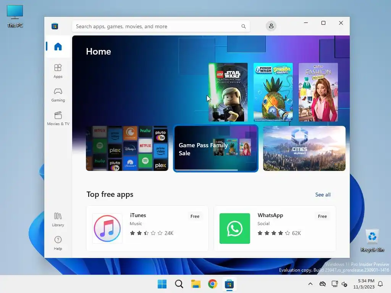Viewport: 391px width, 293px height.
Task: Open File Explorer from the taskbar
Action: [x=196, y=284]
